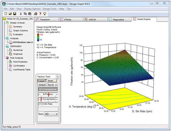171x131 pixels.
Task: Click the B:Pressure slider bar
Action: [48, 94]
